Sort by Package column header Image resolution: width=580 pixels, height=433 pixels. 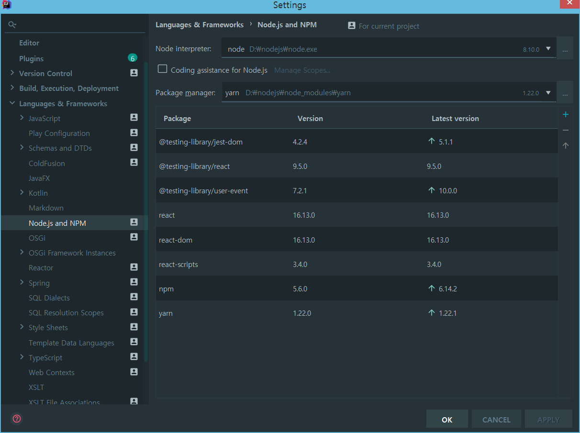tap(177, 119)
